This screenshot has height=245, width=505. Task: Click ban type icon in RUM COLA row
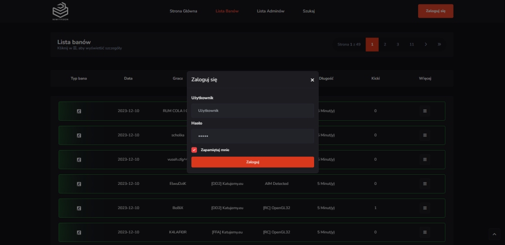tap(79, 111)
